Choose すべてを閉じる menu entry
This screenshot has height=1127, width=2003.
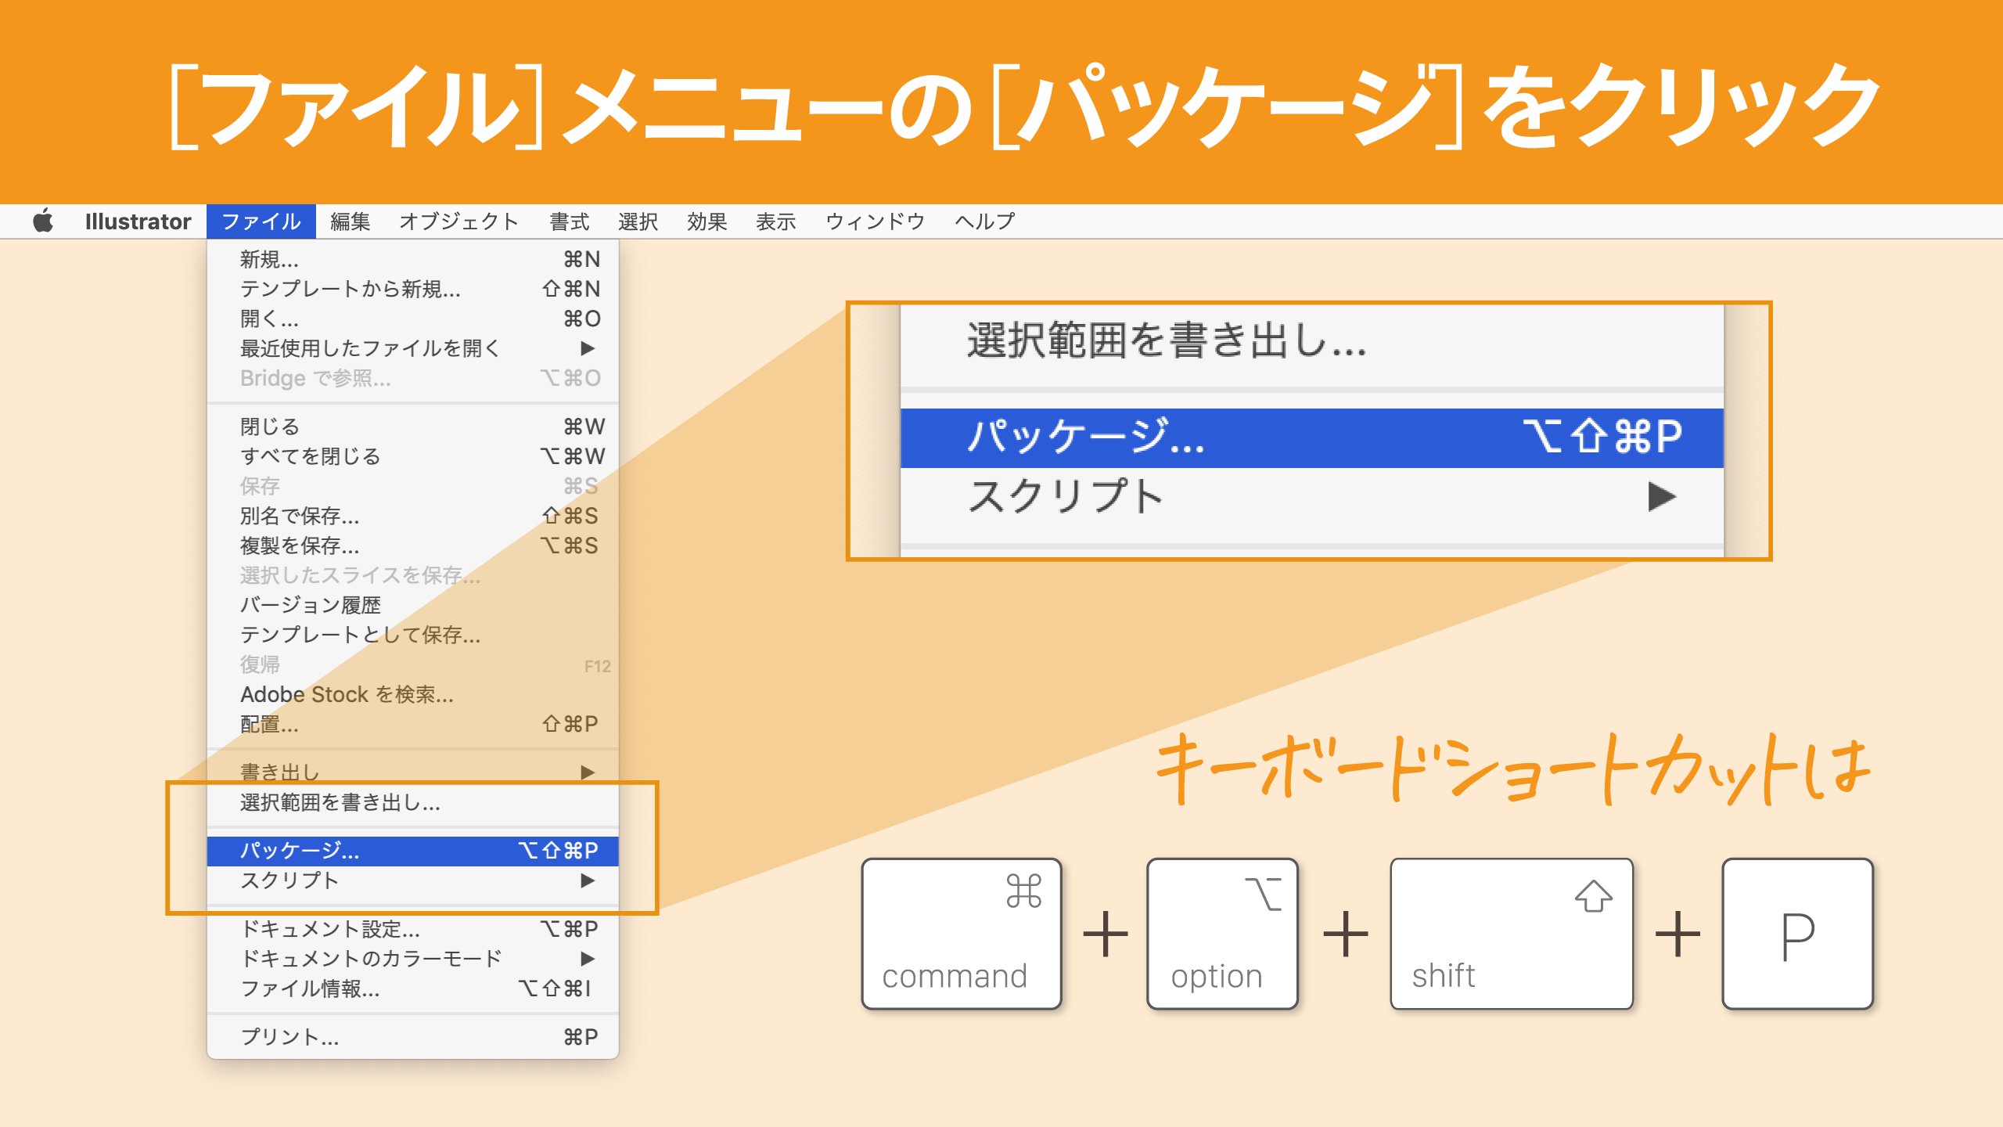[413, 456]
